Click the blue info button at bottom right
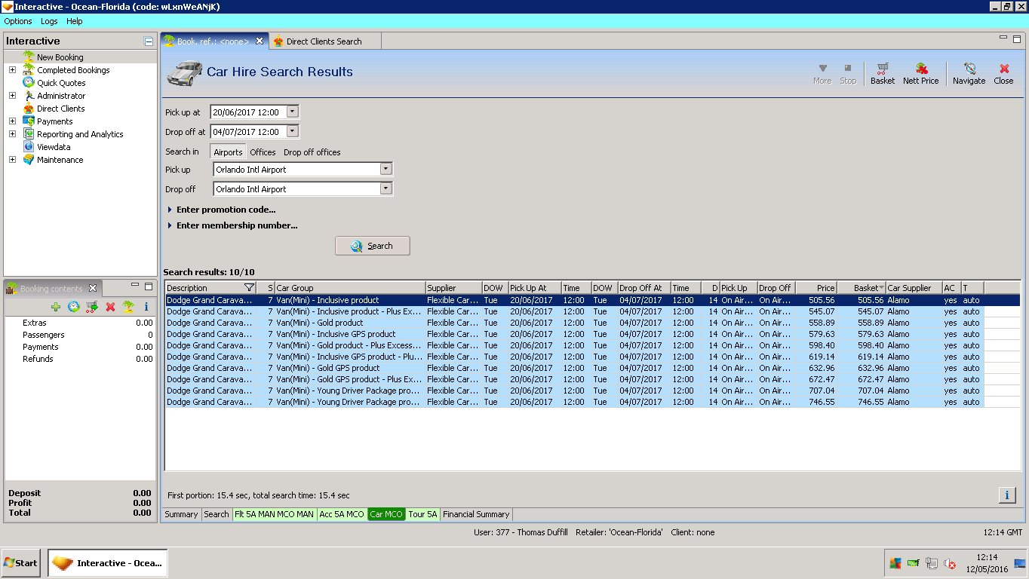The height and width of the screenshot is (579, 1029). tap(1006, 495)
